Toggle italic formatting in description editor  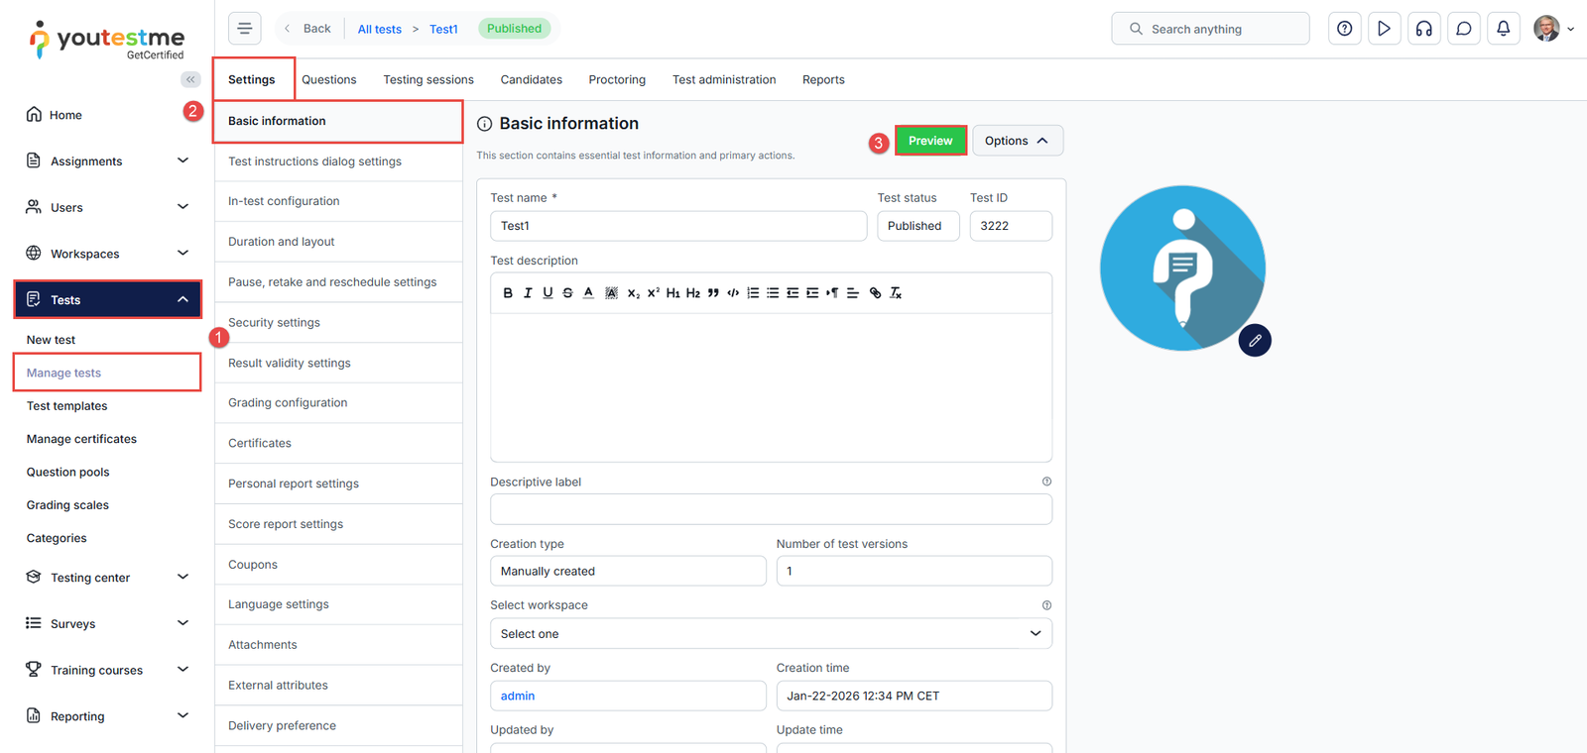pyautogui.click(x=528, y=293)
